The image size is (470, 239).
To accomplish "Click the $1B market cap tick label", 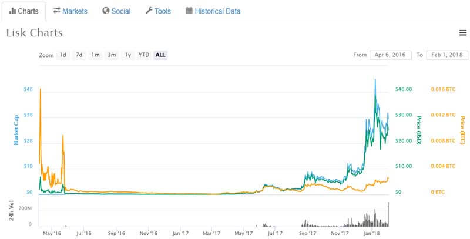I will pos(28,166).
